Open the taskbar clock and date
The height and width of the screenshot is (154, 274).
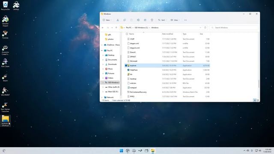267,151
